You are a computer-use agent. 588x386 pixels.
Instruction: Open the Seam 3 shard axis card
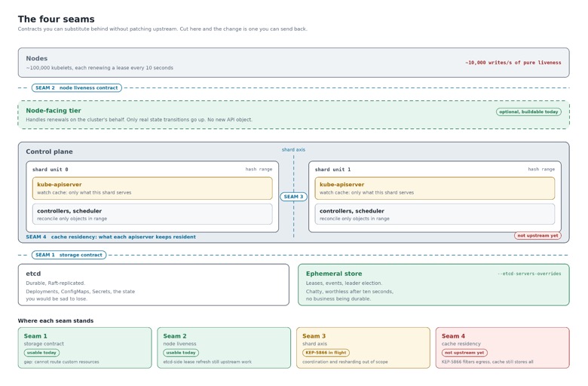click(363, 348)
